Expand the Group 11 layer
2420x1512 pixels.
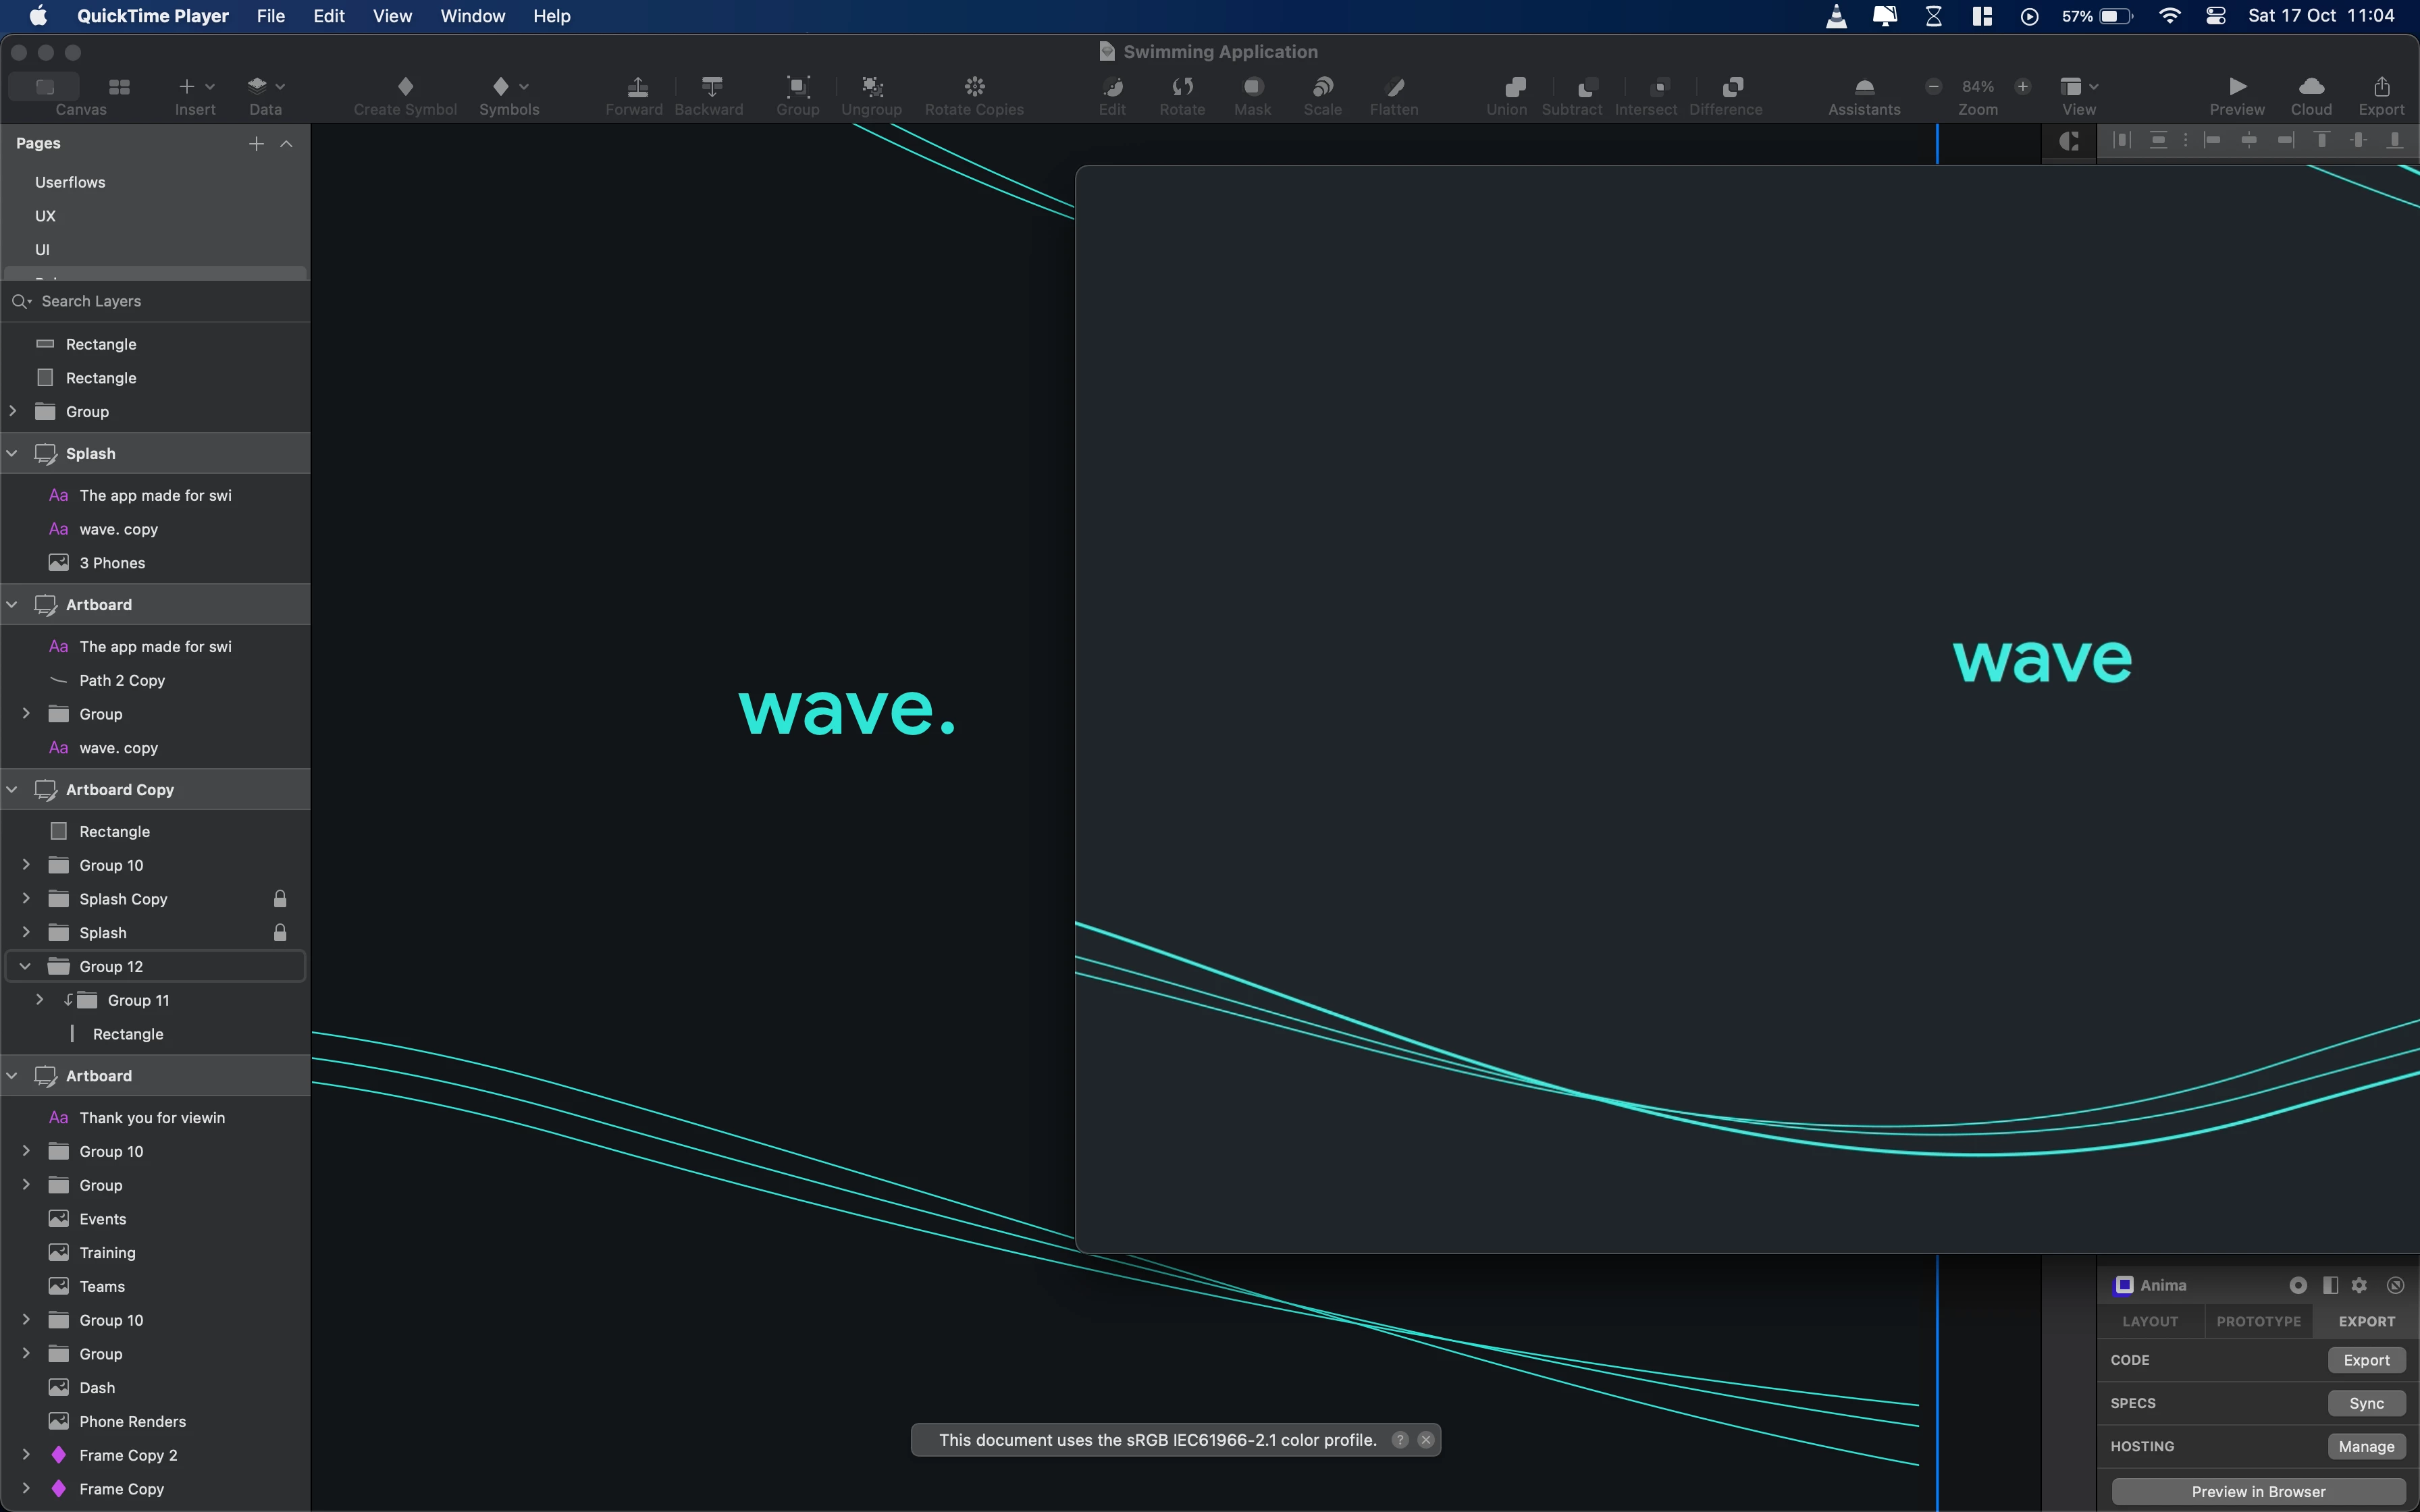40,1000
